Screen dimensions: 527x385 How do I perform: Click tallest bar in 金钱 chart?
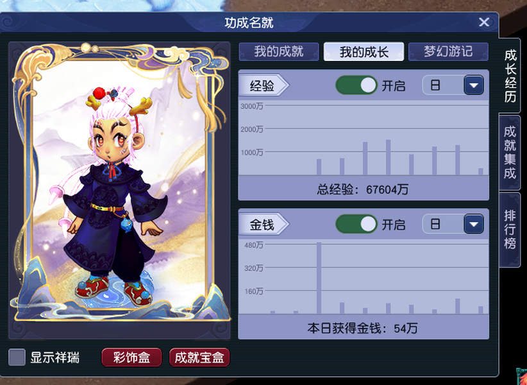(x=319, y=278)
